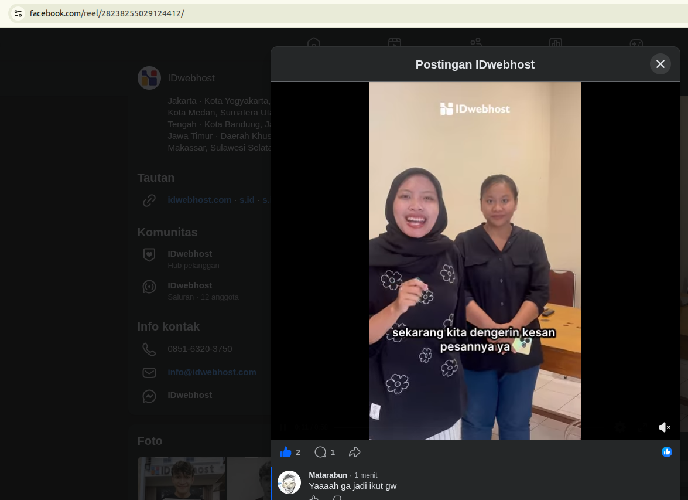Click the Messenger icon in Info kontak
688x500 pixels.
pos(149,396)
